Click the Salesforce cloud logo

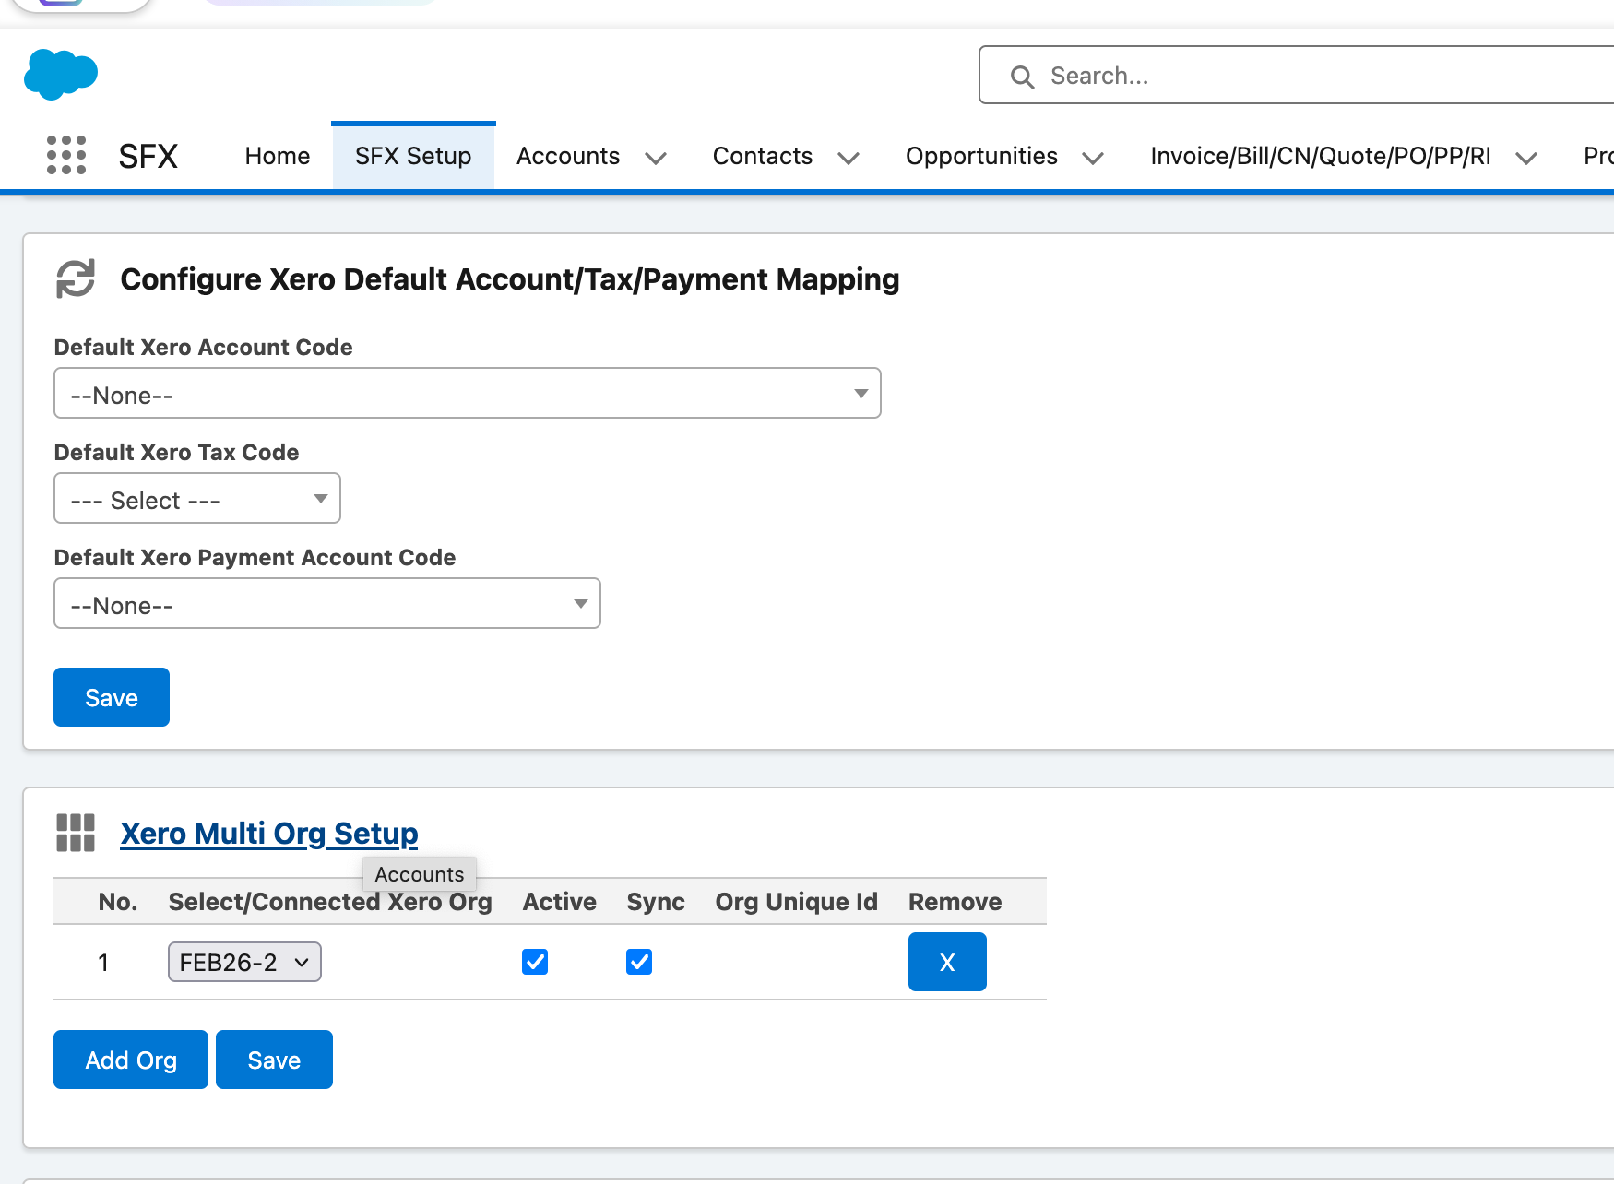coord(61,74)
